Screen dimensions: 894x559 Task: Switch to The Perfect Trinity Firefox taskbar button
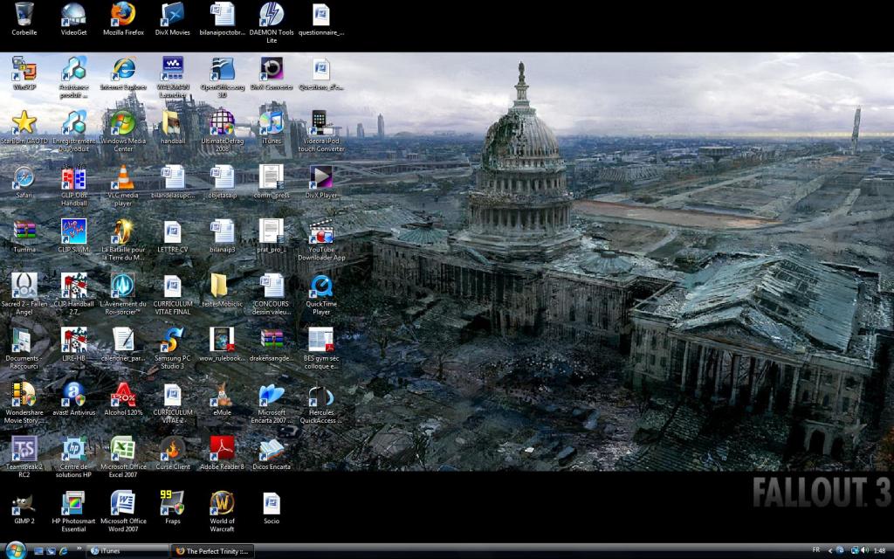pos(211,551)
